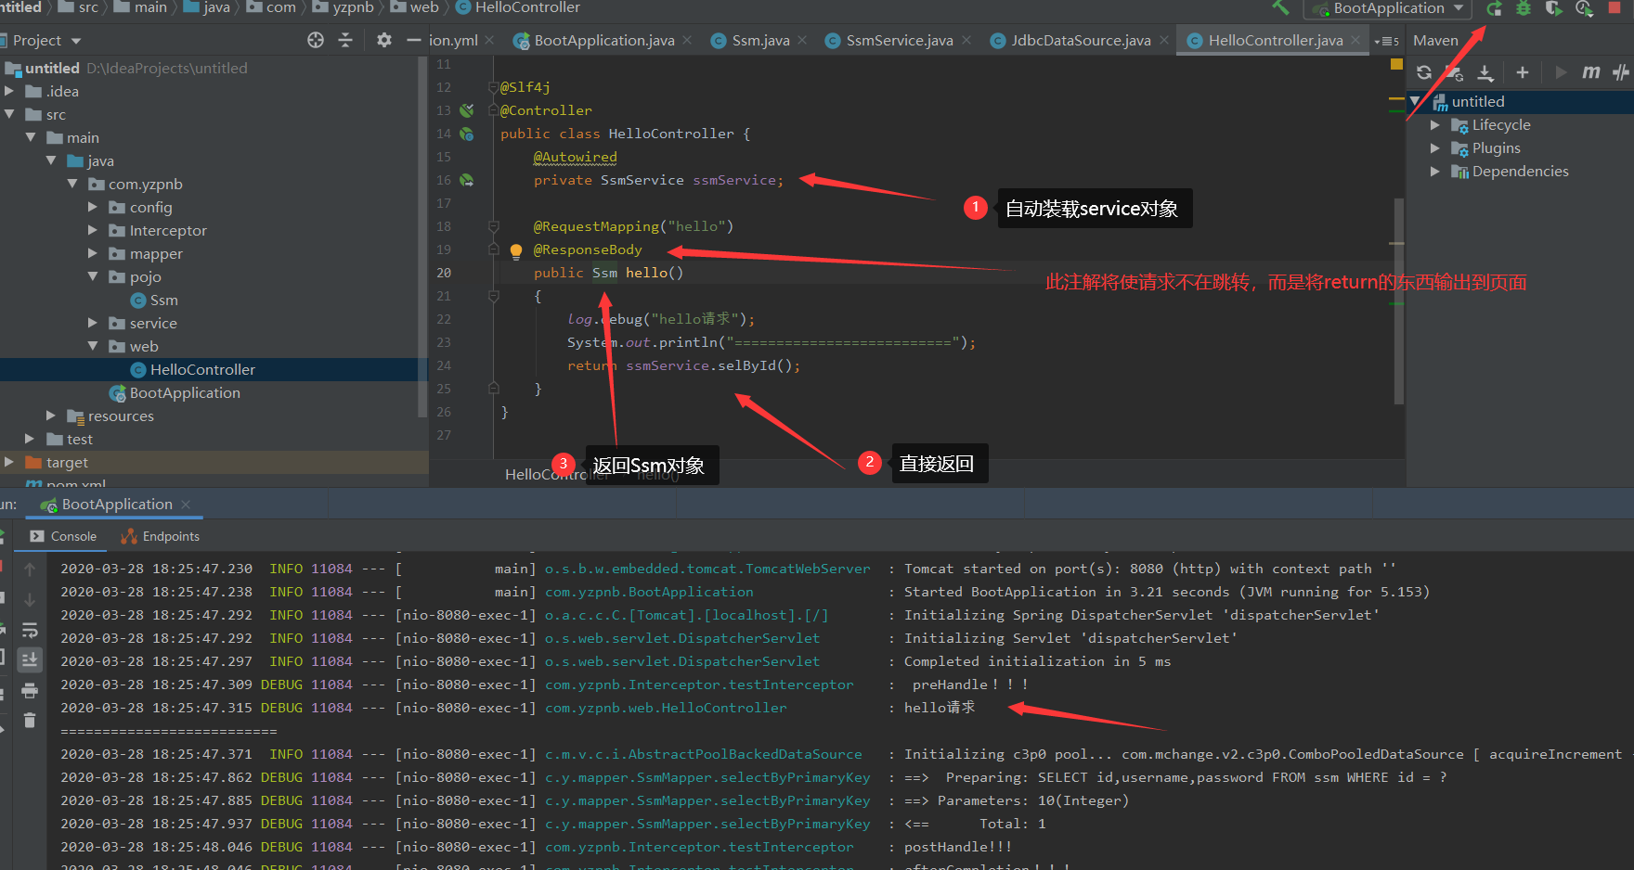The width and height of the screenshot is (1634, 870).
Task: Click autowired dependency gutter icon on line 16
Action: [467, 180]
